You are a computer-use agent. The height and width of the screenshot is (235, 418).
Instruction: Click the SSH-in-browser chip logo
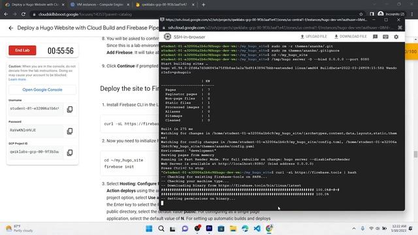[x=167, y=37]
